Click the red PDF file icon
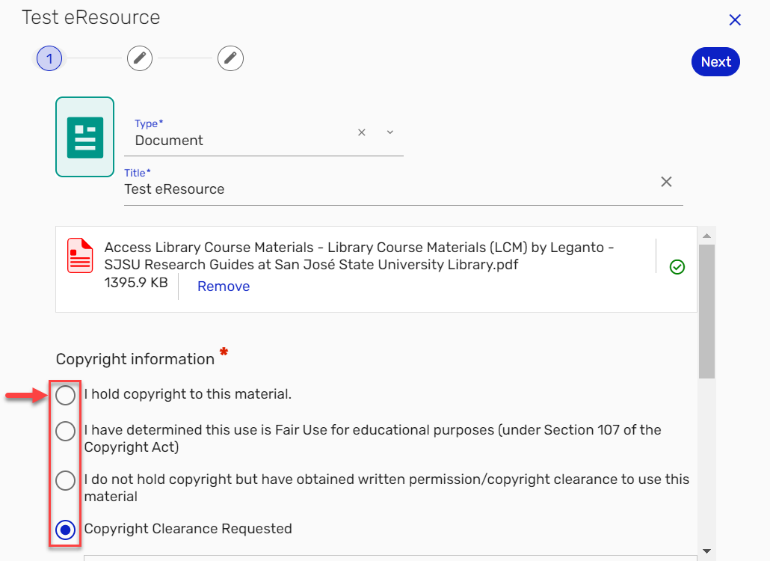This screenshot has width=770, height=561. tap(80, 256)
